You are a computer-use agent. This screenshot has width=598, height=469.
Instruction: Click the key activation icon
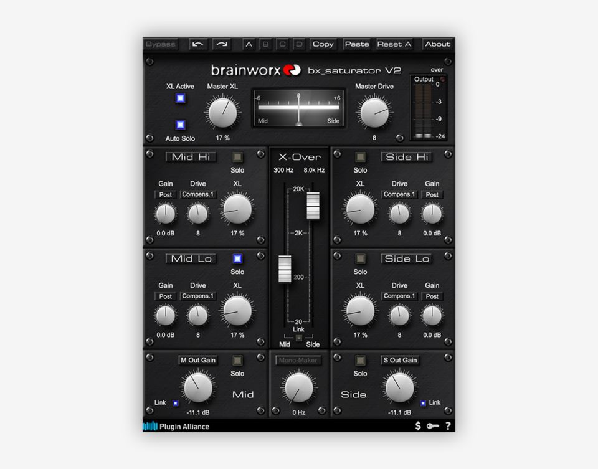pos(433,426)
